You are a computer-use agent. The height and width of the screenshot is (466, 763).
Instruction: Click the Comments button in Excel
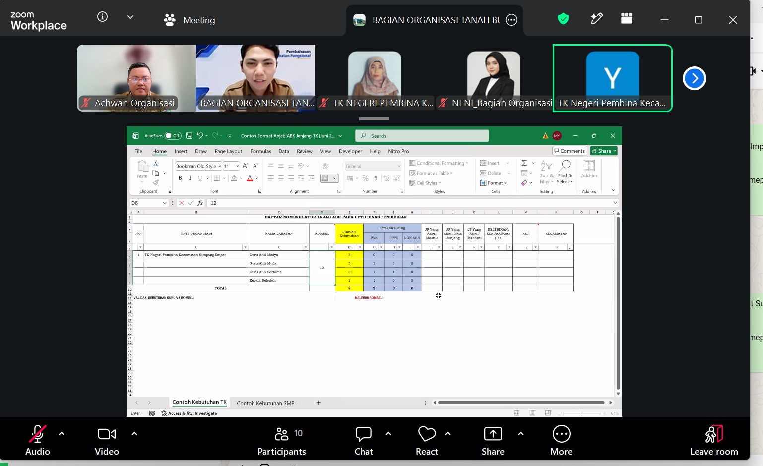570,151
